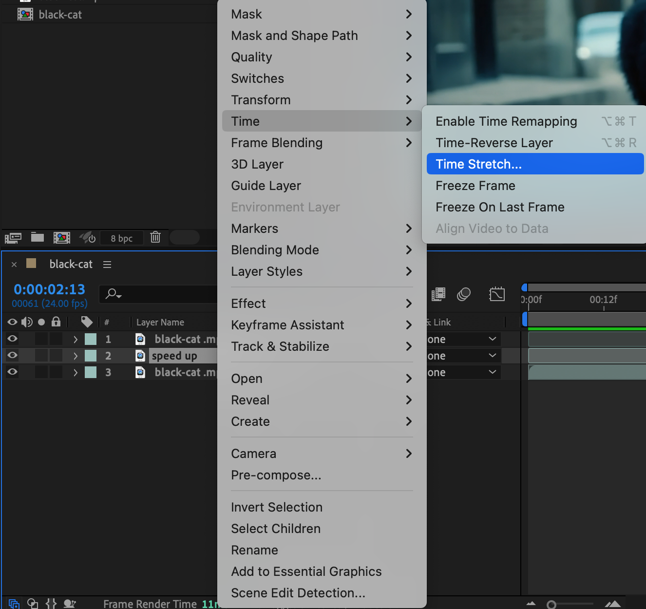Select Freeze Frame from Time submenu
The image size is (646, 609).
(x=475, y=186)
